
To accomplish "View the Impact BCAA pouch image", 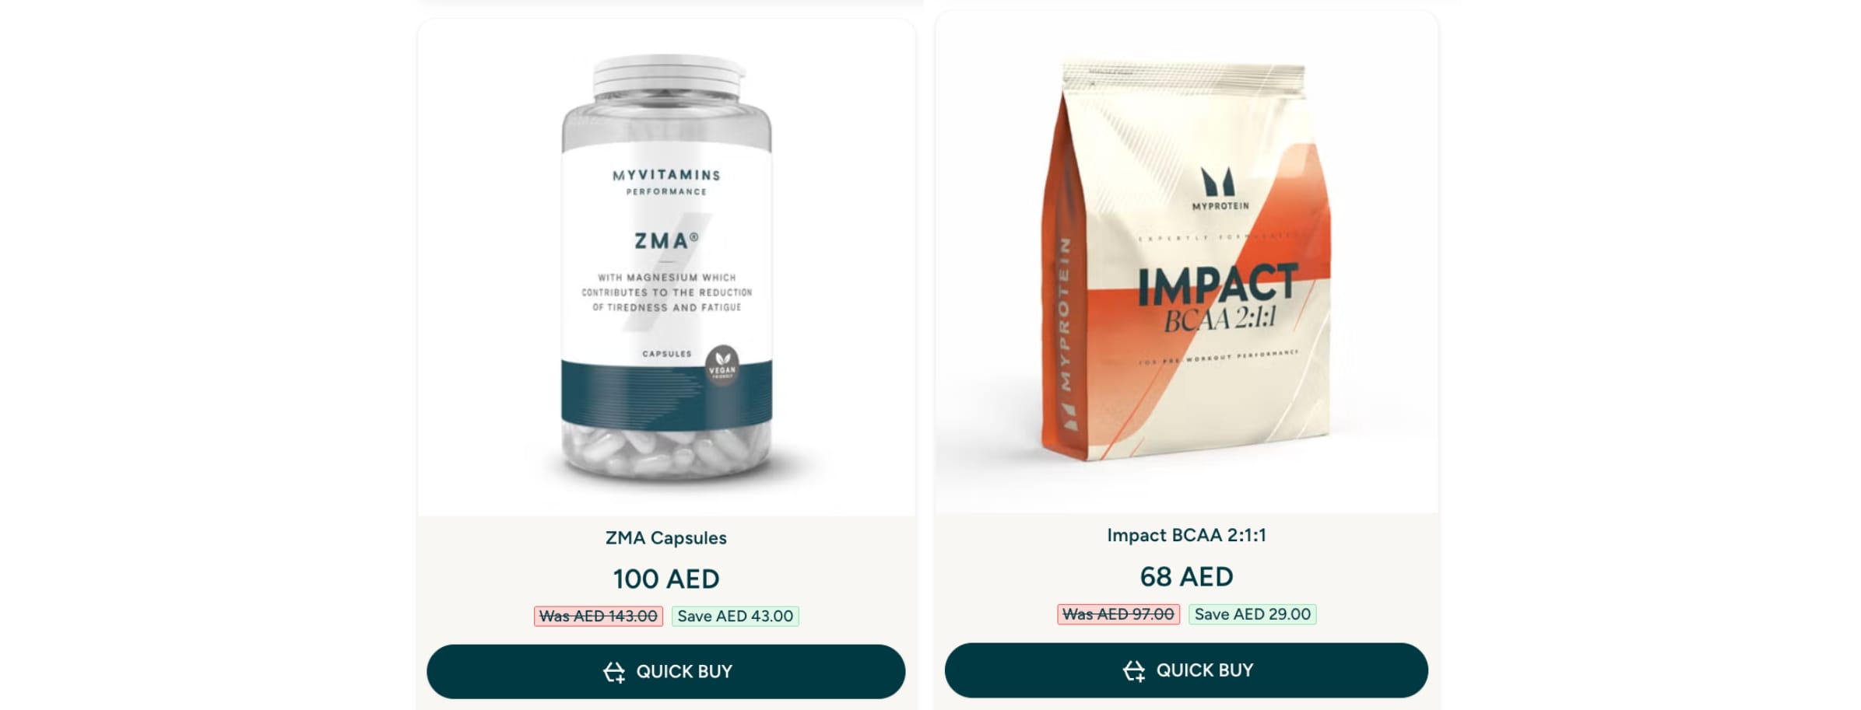I will (1186, 262).
